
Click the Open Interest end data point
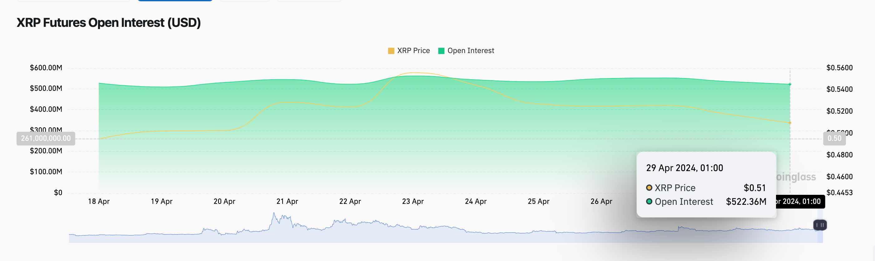[x=790, y=84]
